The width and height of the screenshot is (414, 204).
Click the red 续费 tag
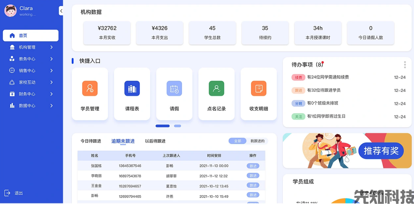(x=299, y=77)
